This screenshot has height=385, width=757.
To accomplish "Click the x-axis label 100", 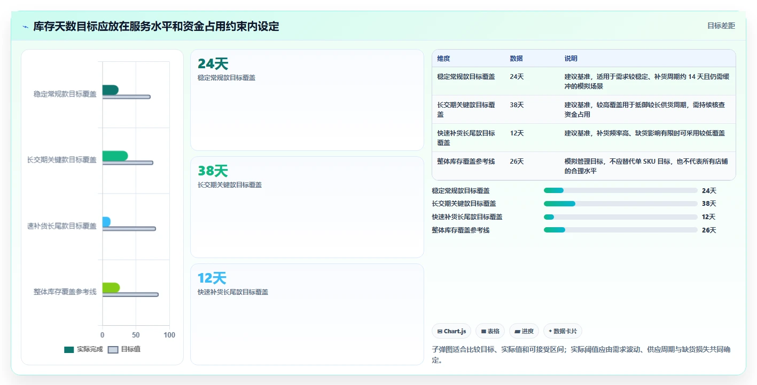I will [x=169, y=335].
